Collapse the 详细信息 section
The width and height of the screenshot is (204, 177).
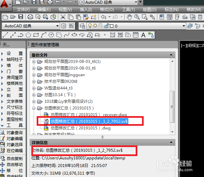pyautogui.click(x=171, y=142)
